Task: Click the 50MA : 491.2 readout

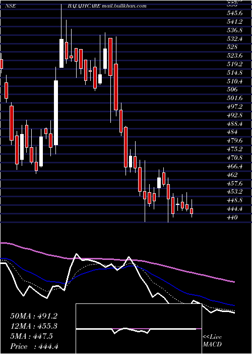Action: click(34, 316)
